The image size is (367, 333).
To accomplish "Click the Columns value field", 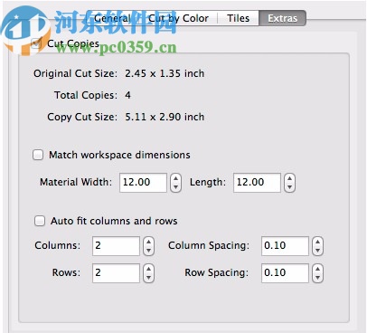I will (x=116, y=246).
